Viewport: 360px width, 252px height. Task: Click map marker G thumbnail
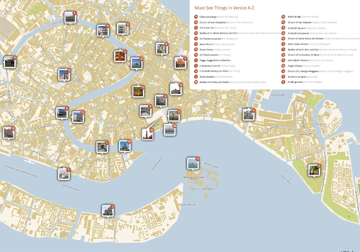tap(78, 117)
